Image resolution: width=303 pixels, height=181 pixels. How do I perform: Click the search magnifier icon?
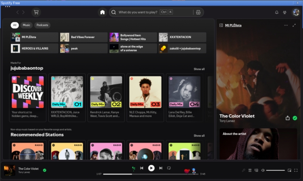tap(114, 12)
